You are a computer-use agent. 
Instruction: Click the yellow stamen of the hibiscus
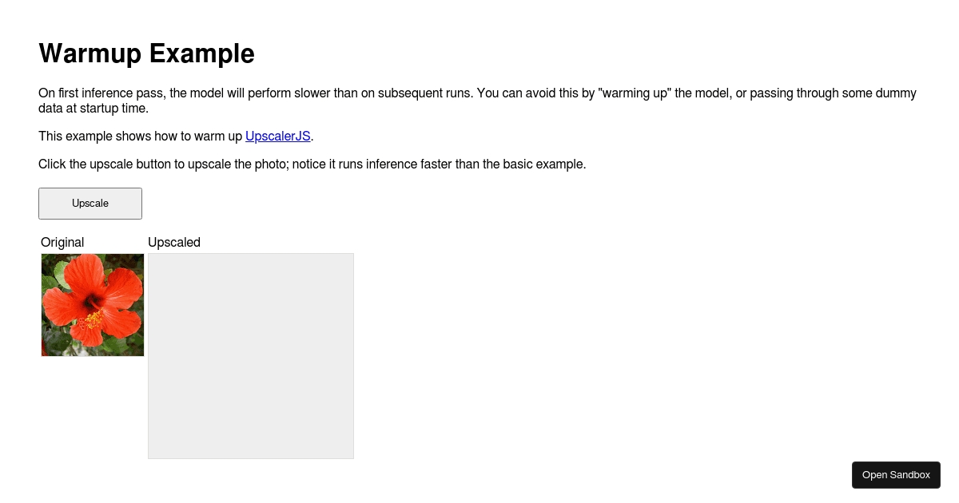click(x=93, y=320)
